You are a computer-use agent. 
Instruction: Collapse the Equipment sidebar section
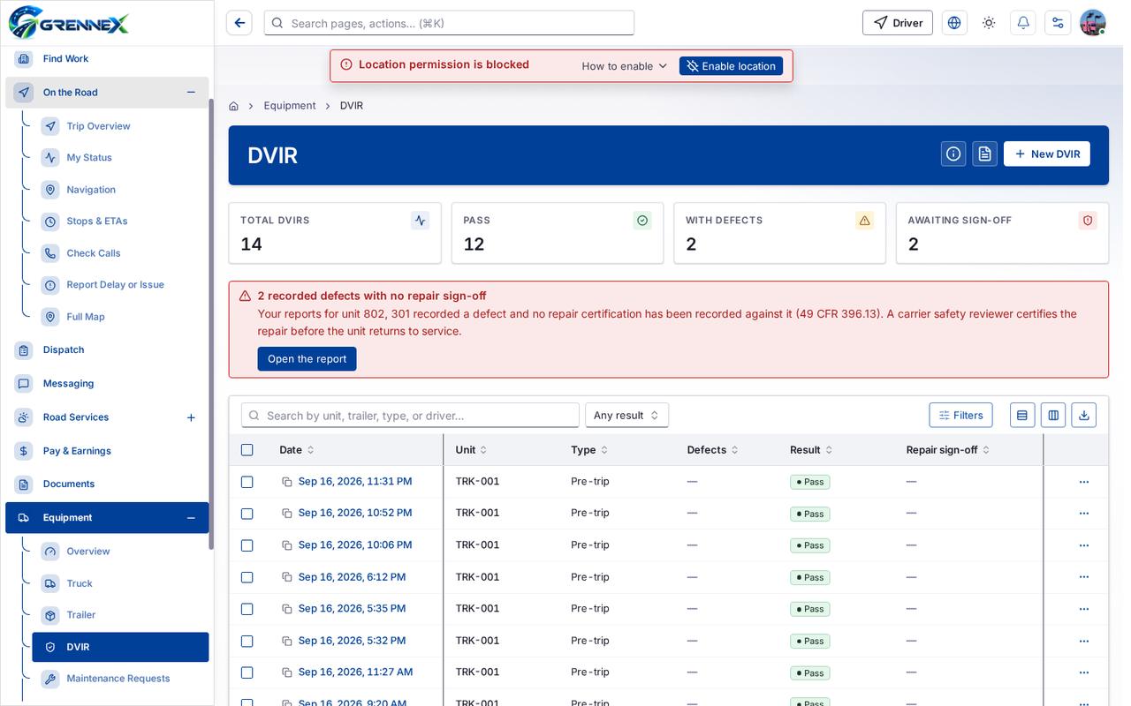point(191,518)
